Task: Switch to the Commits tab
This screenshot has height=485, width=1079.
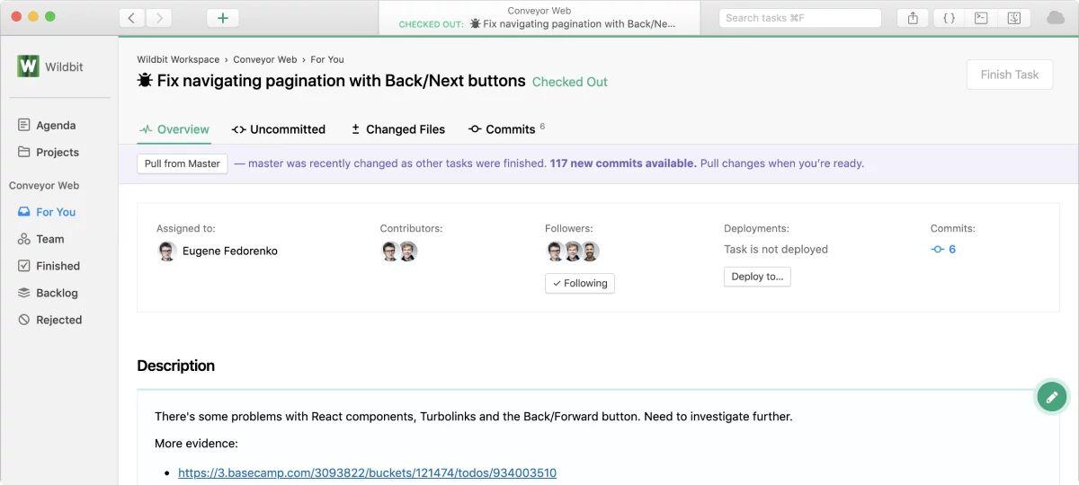Action: tap(506, 129)
